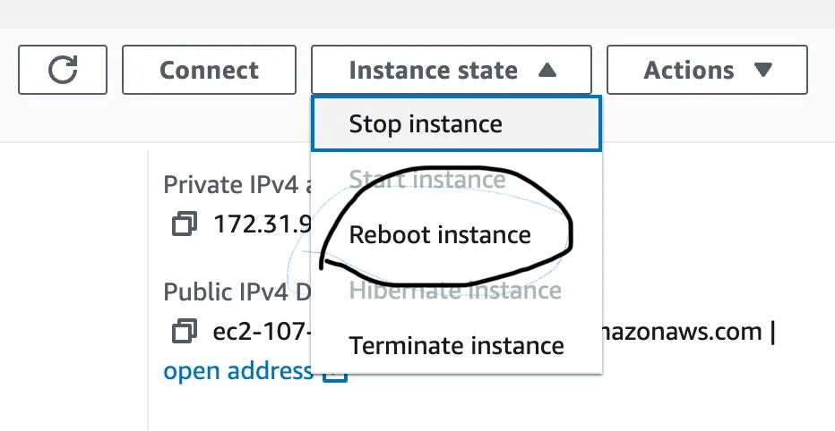The image size is (835, 431).
Task: Click the greyed-out Start instance option
Action: click(427, 180)
